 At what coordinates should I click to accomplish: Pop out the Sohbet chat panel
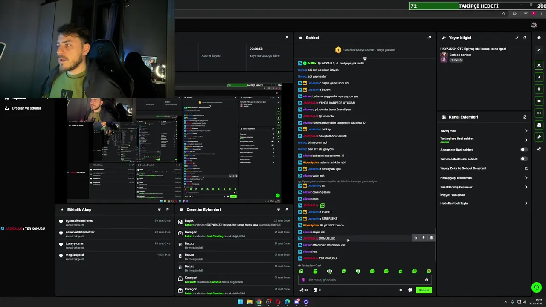(x=429, y=38)
